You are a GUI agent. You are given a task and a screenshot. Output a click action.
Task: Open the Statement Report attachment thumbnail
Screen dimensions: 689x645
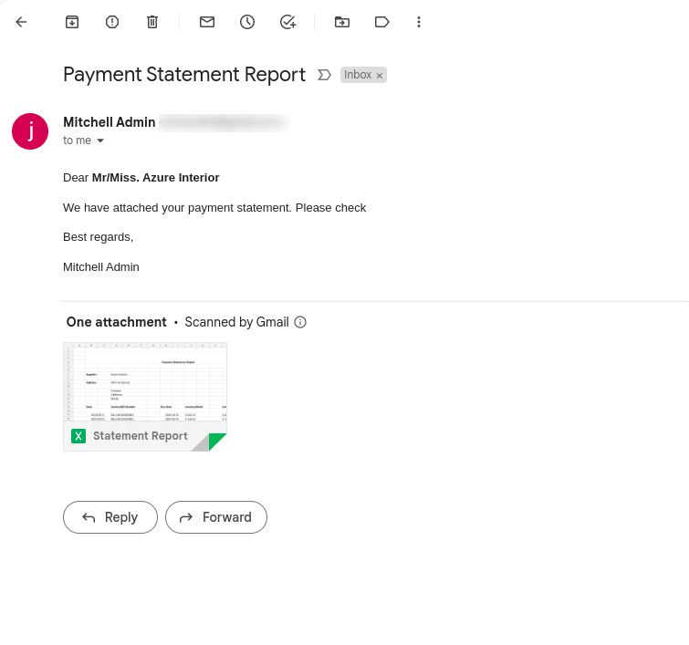coord(145,382)
